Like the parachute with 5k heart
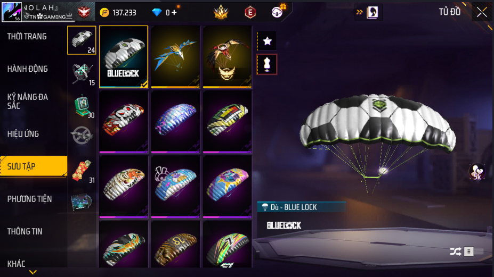494x277 pixels. 477,172
